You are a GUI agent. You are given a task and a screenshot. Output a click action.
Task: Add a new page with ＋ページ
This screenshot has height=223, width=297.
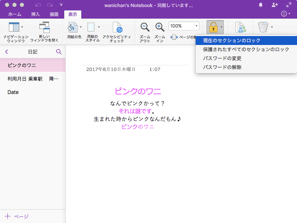(x=17, y=216)
